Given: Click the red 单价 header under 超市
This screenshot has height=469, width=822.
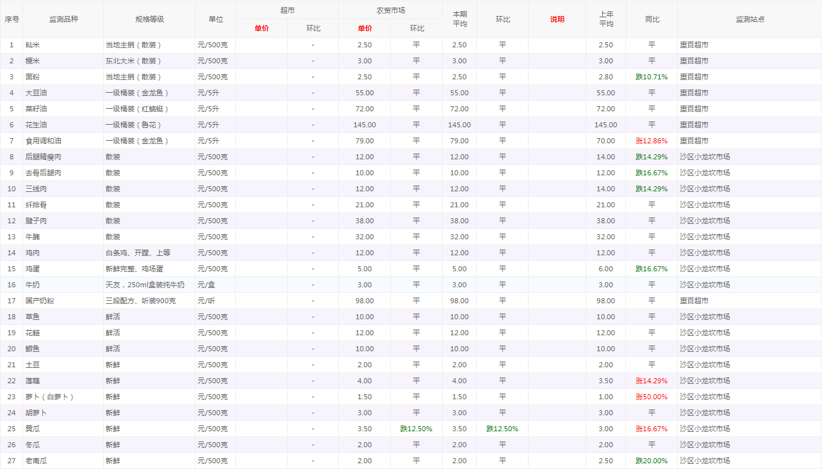Looking at the screenshot, I should (x=261, y=28).
